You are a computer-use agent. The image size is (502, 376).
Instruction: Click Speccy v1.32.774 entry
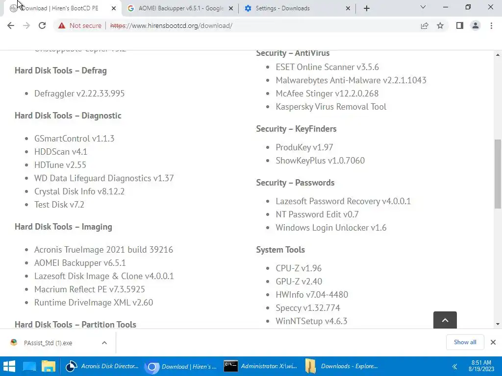point(308,308)
